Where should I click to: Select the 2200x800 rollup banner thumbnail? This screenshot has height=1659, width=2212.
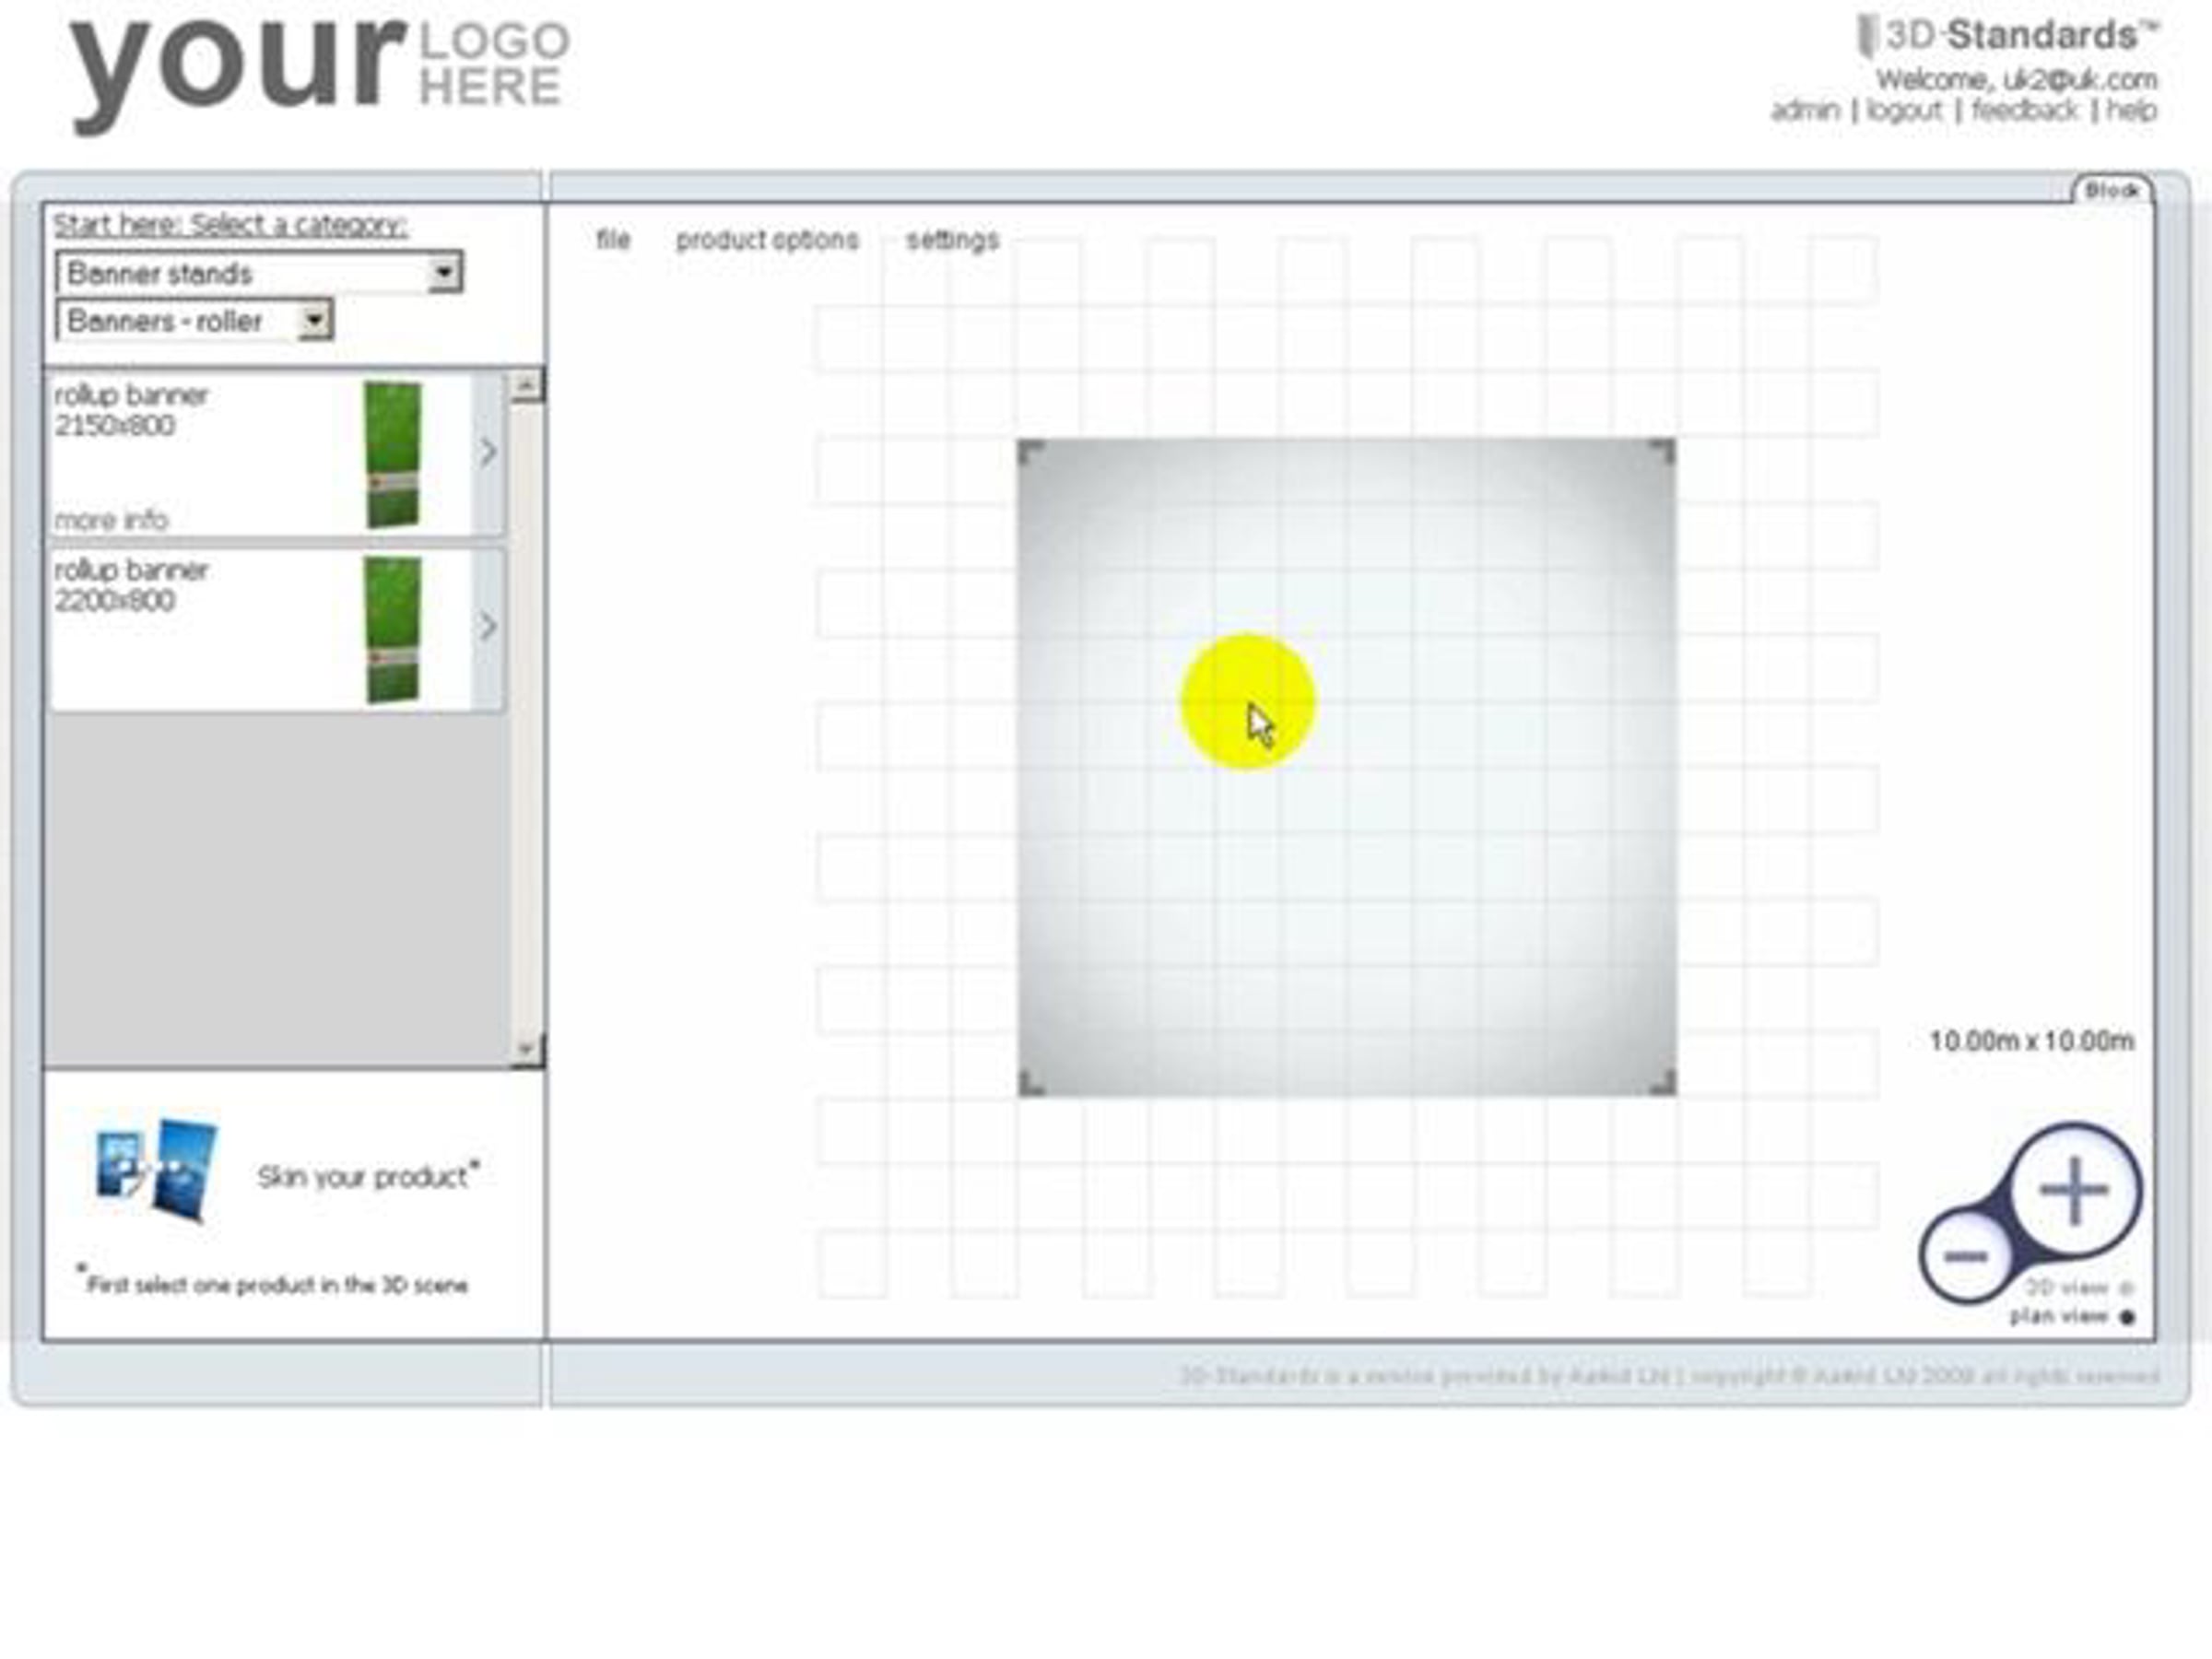coord(392,630)
